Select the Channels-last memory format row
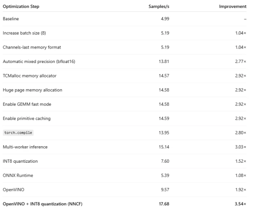Screen dimensions: 254x213 tap(33, 47)
